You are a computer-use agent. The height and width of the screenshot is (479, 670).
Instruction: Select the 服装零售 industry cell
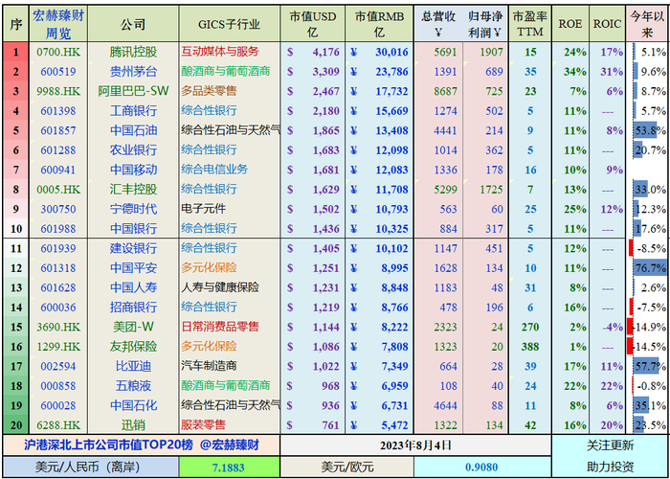tap(230, 425)
